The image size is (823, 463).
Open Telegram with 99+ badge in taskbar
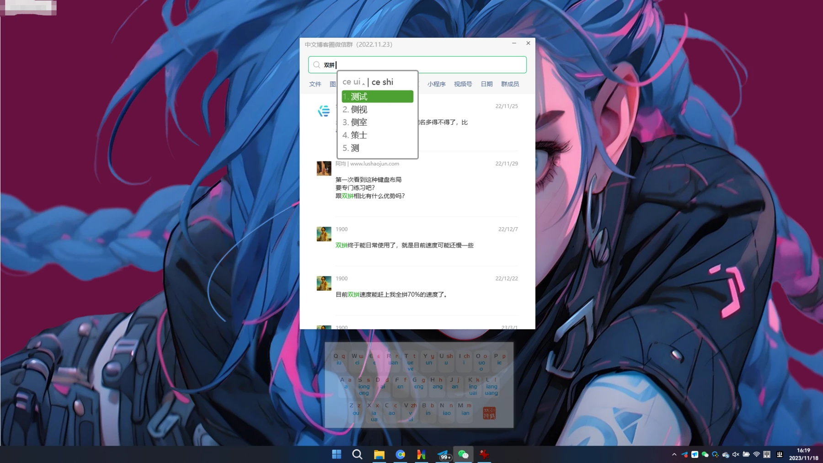point(443,454)
